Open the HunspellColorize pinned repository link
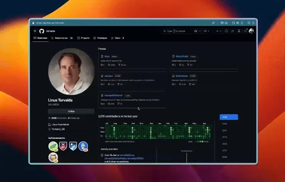The height and width of the screenshot is (182, 285). coord(113,95)
